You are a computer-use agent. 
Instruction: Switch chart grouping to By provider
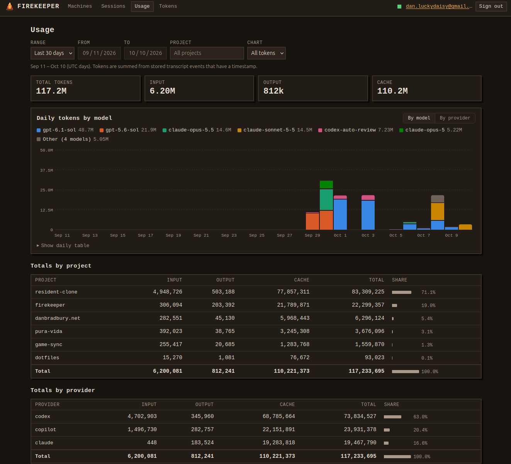[455, 118]
